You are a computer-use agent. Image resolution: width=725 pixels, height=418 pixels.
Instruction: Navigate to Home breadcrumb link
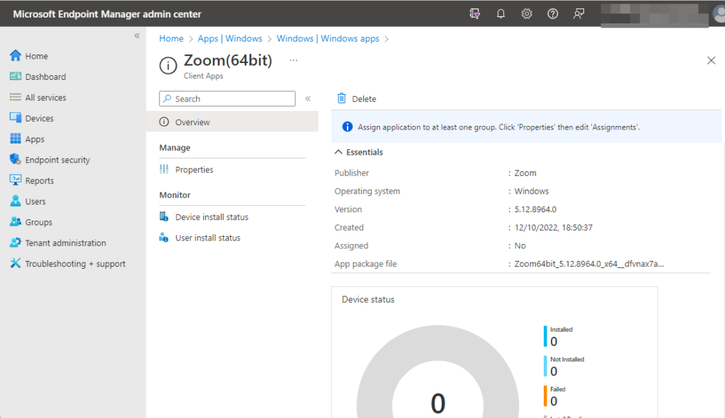pos(171,38)
